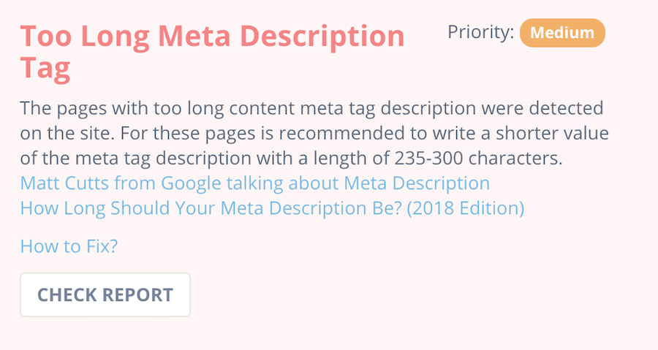Click the description paragraph's first line
This screenshot has width=658, height=350.
(311, 109)
